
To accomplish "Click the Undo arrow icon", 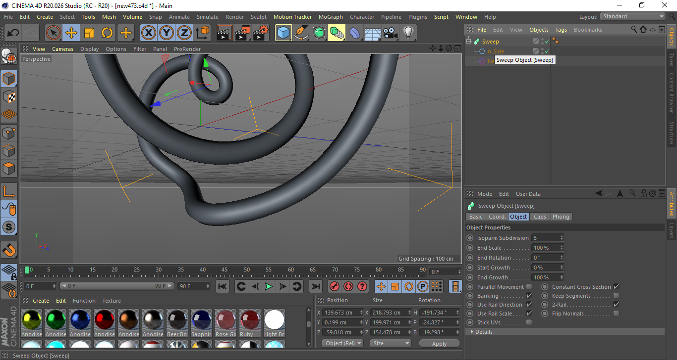I will point(13,33).
